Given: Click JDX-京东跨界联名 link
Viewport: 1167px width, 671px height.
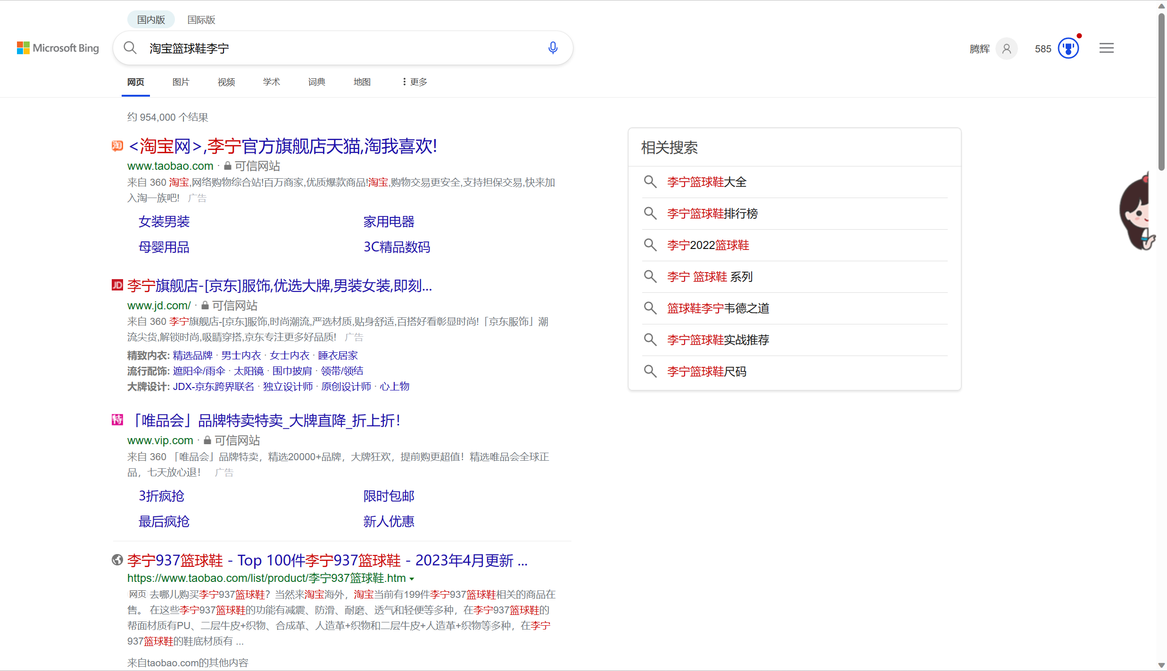Looking at the screenshot, I should pos(214,387).
